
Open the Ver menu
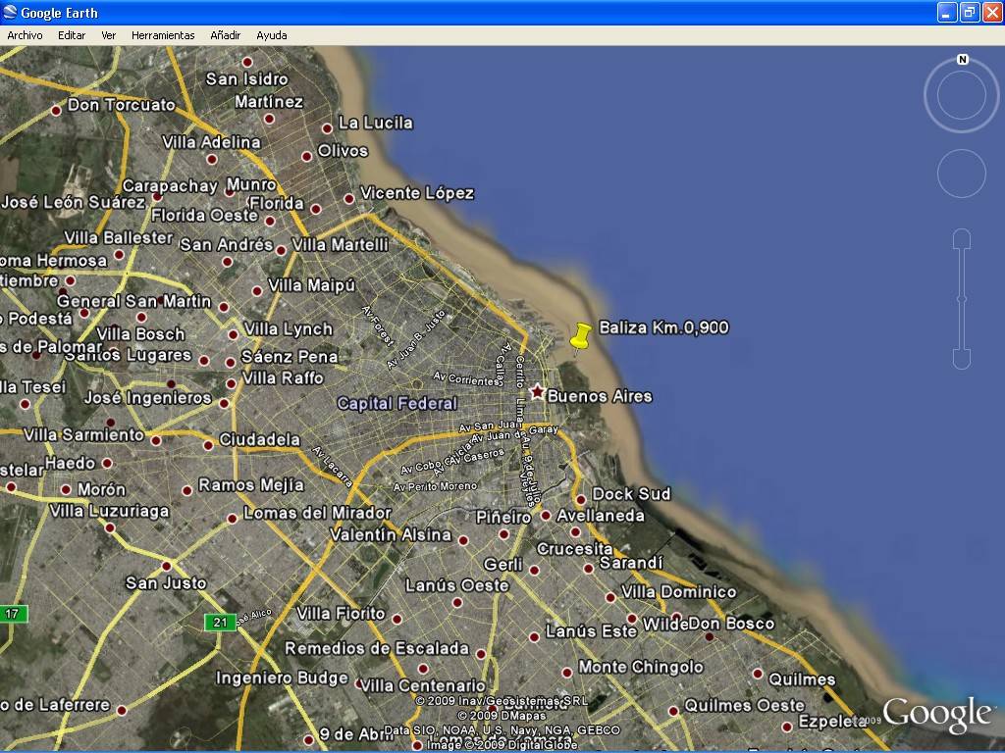tap(108, 35)
